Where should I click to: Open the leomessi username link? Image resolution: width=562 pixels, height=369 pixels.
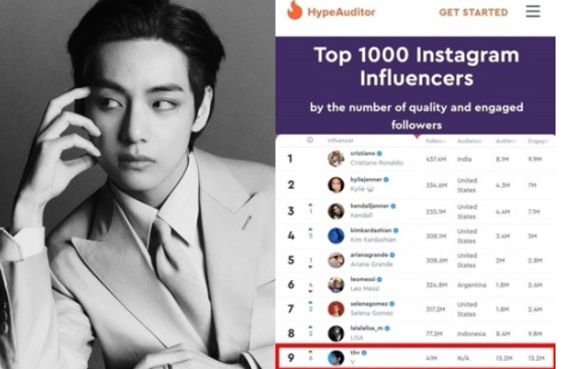[362, 279]
